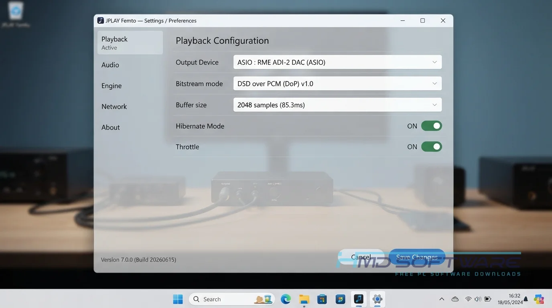Click the Version 7.0.0 build text
The image size is (552, 308).
click(x=138, y=259)
